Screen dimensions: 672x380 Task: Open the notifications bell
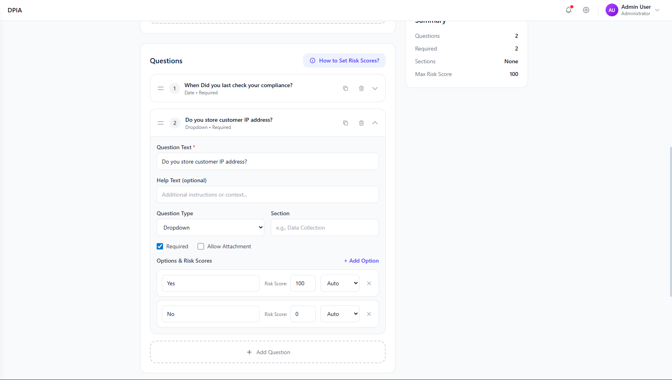[569, 10]
